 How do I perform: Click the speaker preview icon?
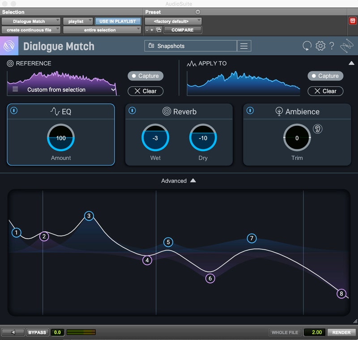pyautogui.click(x=13, y=332)
